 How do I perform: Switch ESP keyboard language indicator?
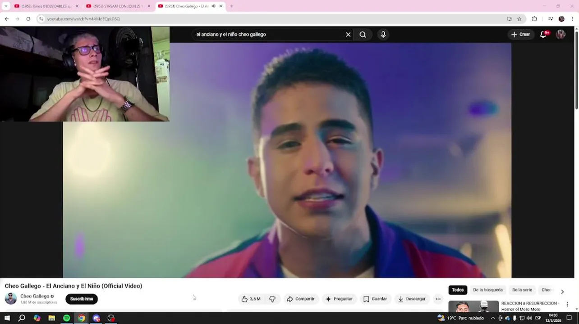pyautogui.click(x=538, y=318)
